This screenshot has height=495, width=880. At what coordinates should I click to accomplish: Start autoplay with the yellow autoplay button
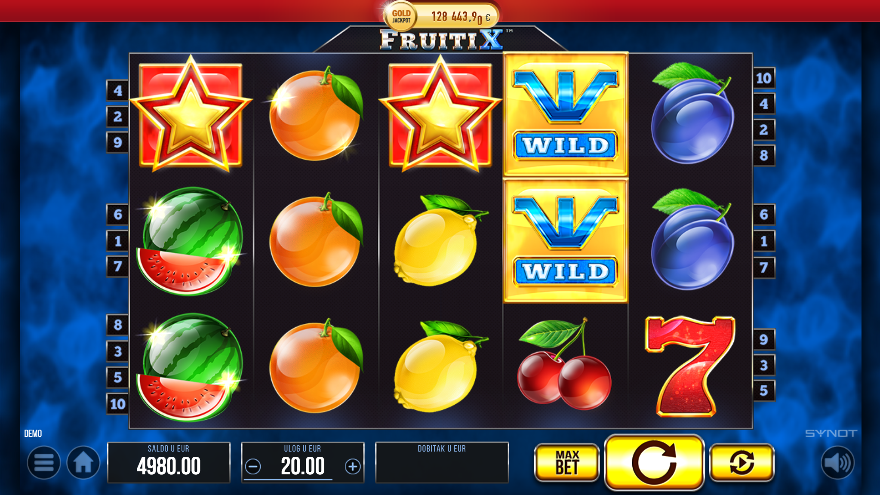click(742, 463)
